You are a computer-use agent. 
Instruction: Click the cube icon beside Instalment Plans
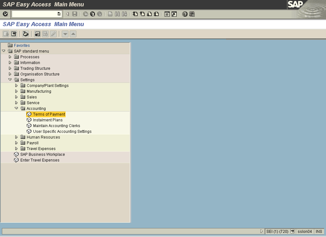pyautogui.click(x=29, y=120)
